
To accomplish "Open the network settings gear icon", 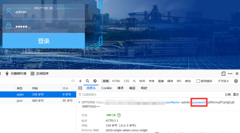I will (236, 81).
